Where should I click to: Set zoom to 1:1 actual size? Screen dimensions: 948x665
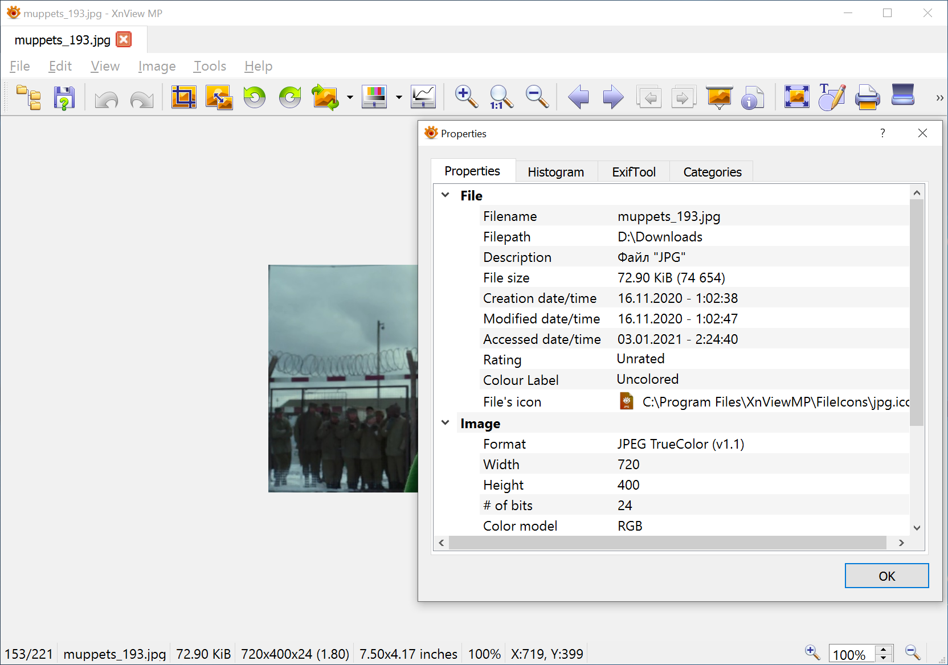[501, 97]
